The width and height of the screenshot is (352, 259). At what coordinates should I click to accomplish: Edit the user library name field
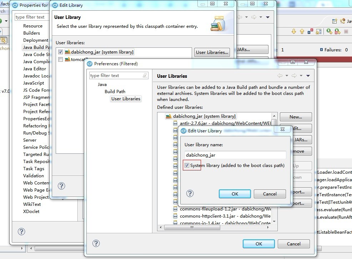point(235,155)
